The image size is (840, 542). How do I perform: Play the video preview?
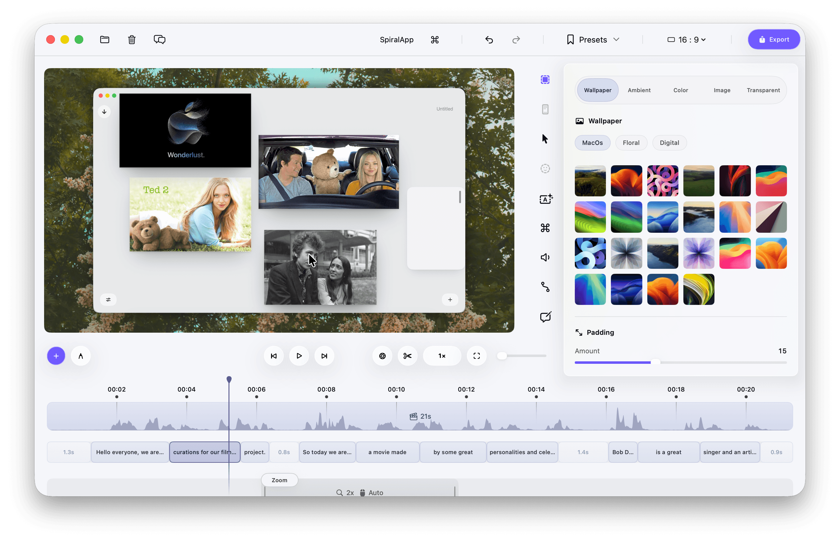point(299,356)
